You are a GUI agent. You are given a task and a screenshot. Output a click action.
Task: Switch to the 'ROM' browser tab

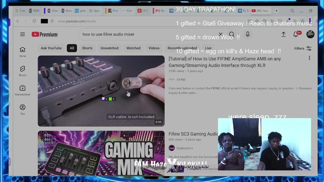(34, 11)
